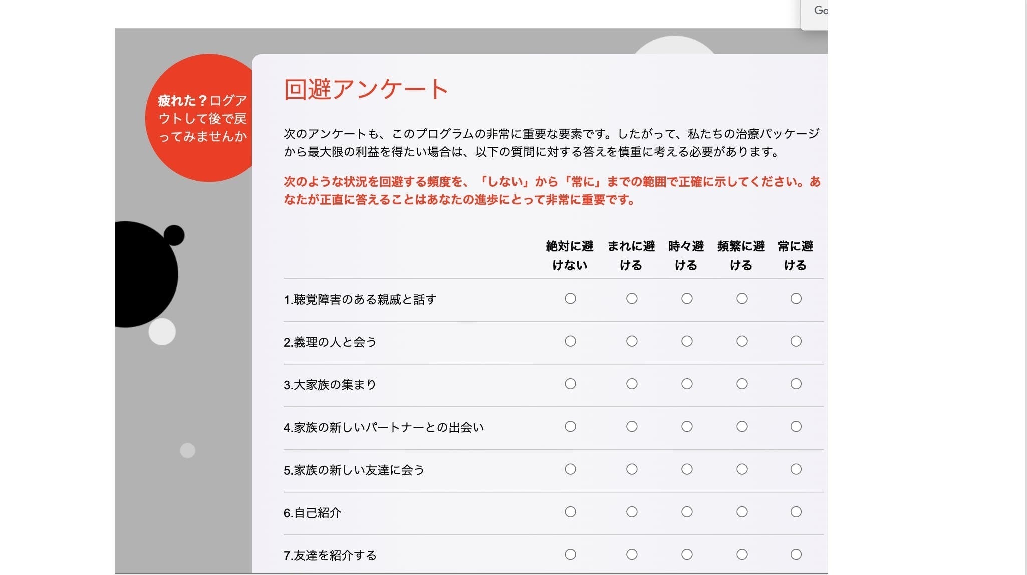Click the 回避アンケート heading
The height and width of the screenshot is (575, 1027).
pyautogui.click(x=366, y=89)
